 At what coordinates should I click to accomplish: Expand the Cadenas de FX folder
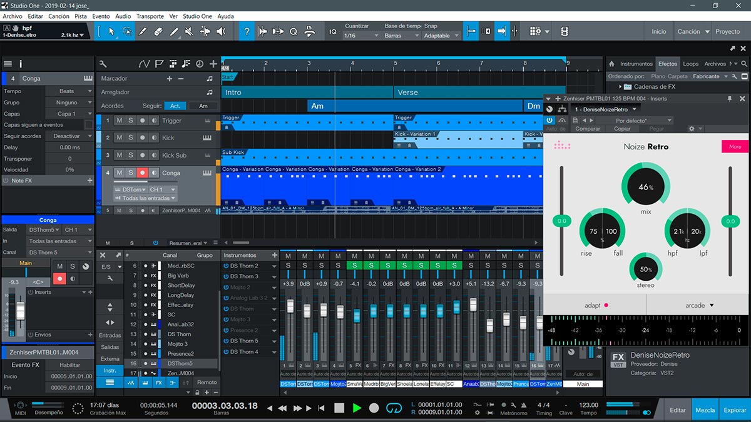(x=621, y=87)
